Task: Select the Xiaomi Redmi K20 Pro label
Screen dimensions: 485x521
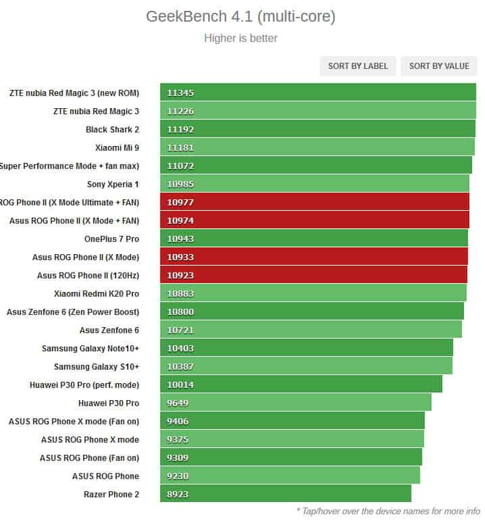Action: coord(97,294)
